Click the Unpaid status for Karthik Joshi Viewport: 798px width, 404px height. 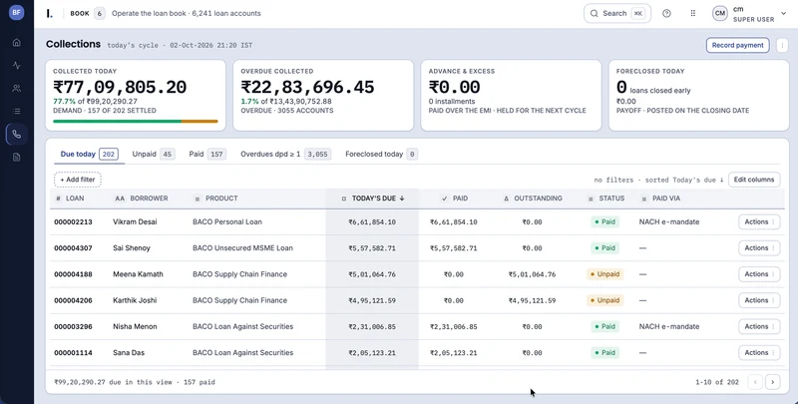coord(605,300)
